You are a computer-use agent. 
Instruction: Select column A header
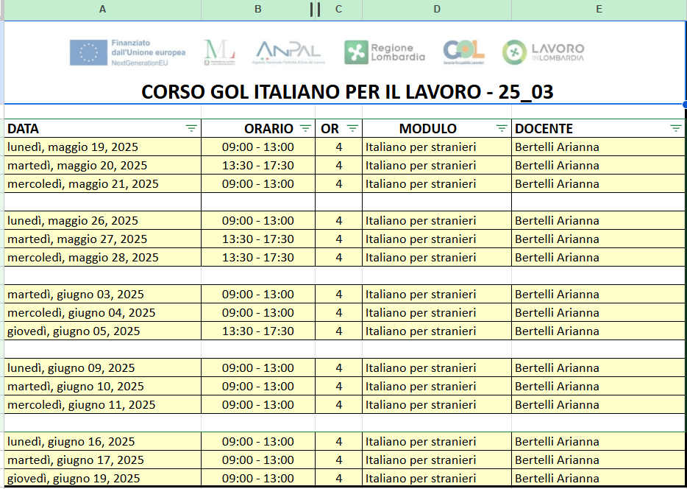(x=102, y=9)
